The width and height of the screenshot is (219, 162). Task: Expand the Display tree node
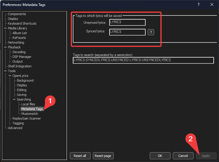click(x=5, y=19)
